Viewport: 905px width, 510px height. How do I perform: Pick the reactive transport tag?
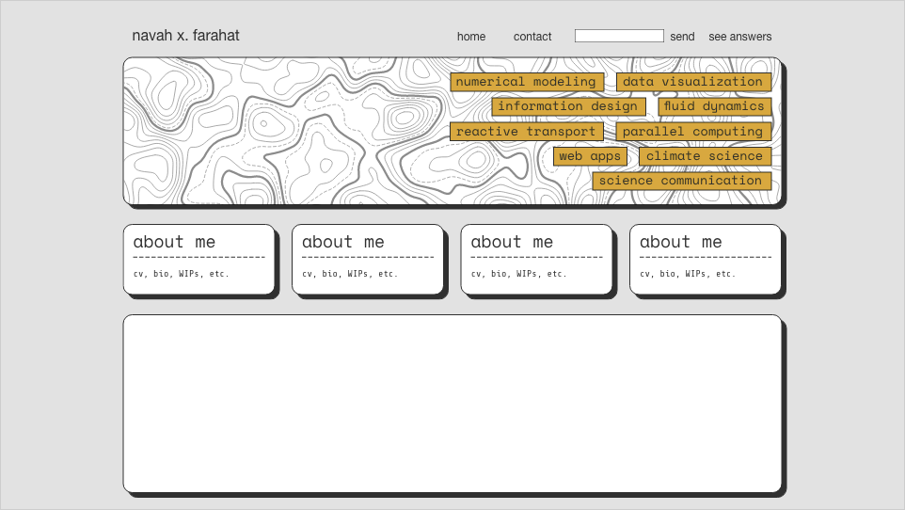tap(526, 132)
